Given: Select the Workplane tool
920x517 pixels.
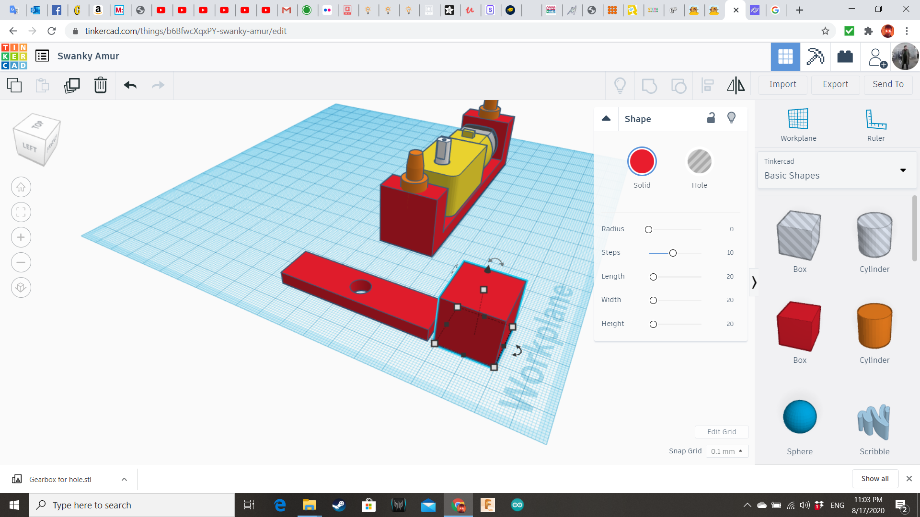Looking at the screenshot, I should (798, 124).
